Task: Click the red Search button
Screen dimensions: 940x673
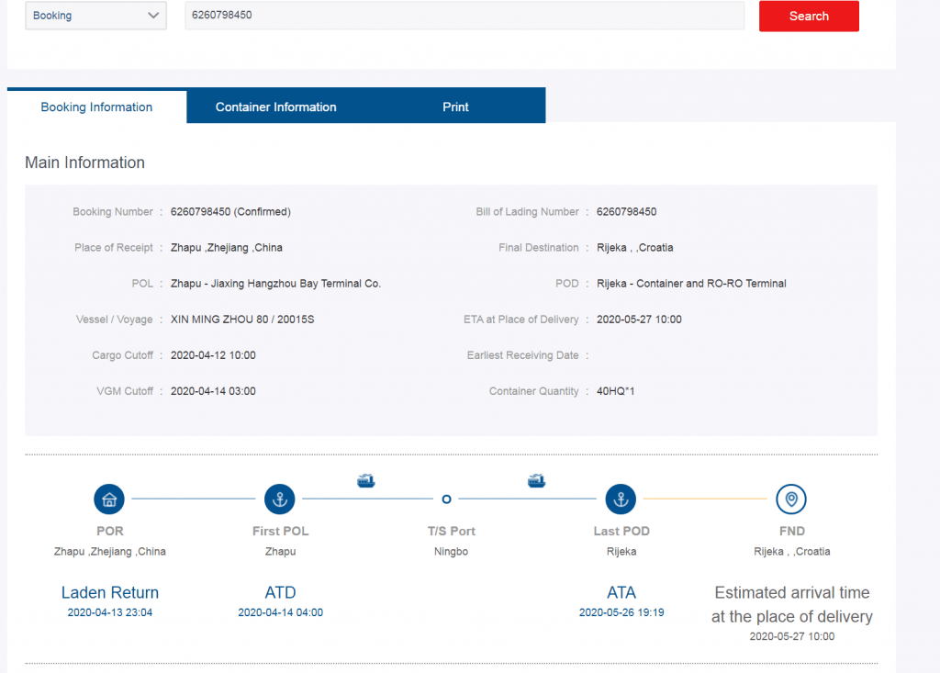Action: [809, 17]
